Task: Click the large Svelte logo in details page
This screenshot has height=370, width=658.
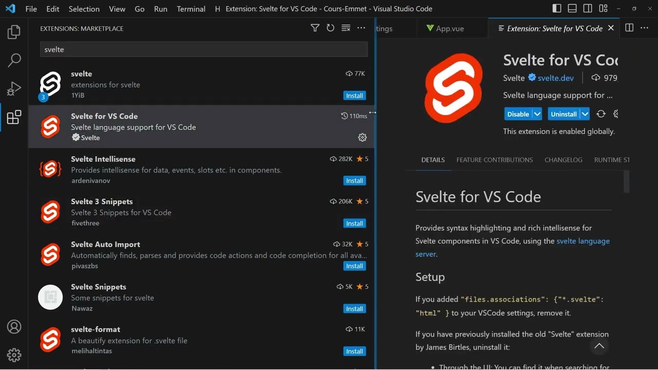Action: click(x=453, y=88)
